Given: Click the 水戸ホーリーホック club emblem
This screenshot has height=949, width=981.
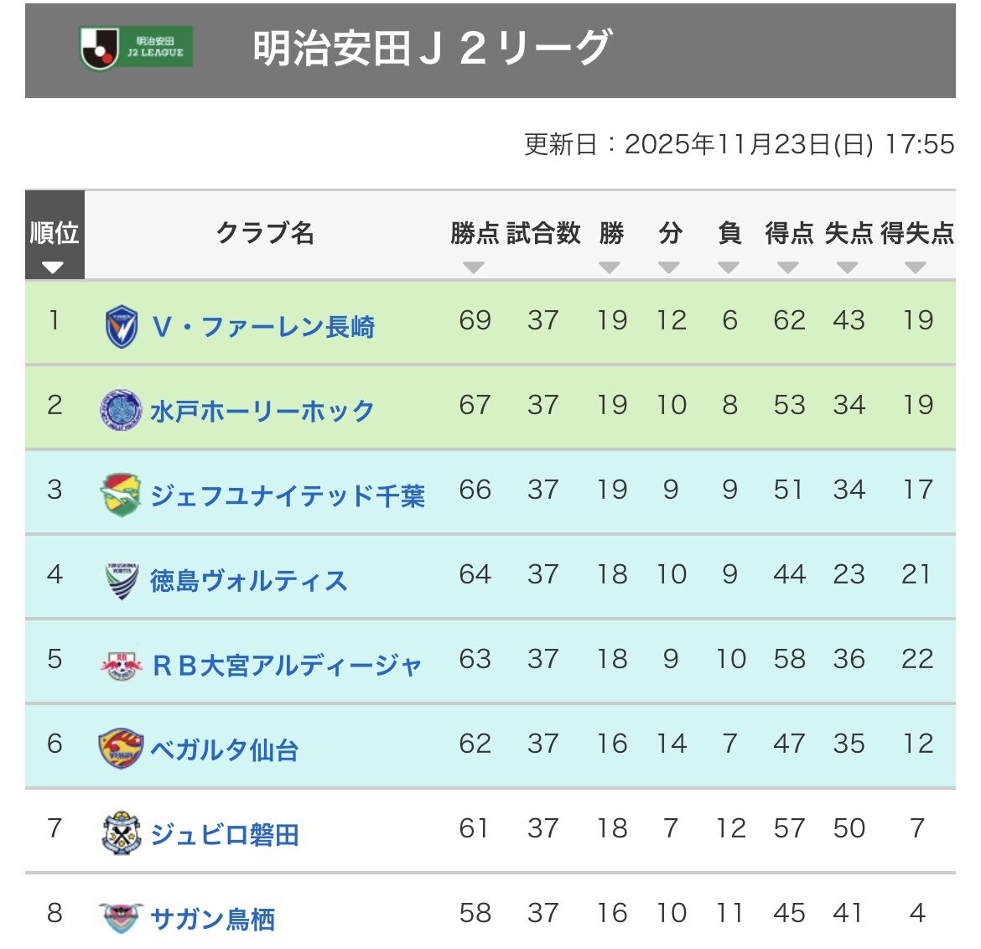Looking at the screenshot, I should (x=122, y=410).
